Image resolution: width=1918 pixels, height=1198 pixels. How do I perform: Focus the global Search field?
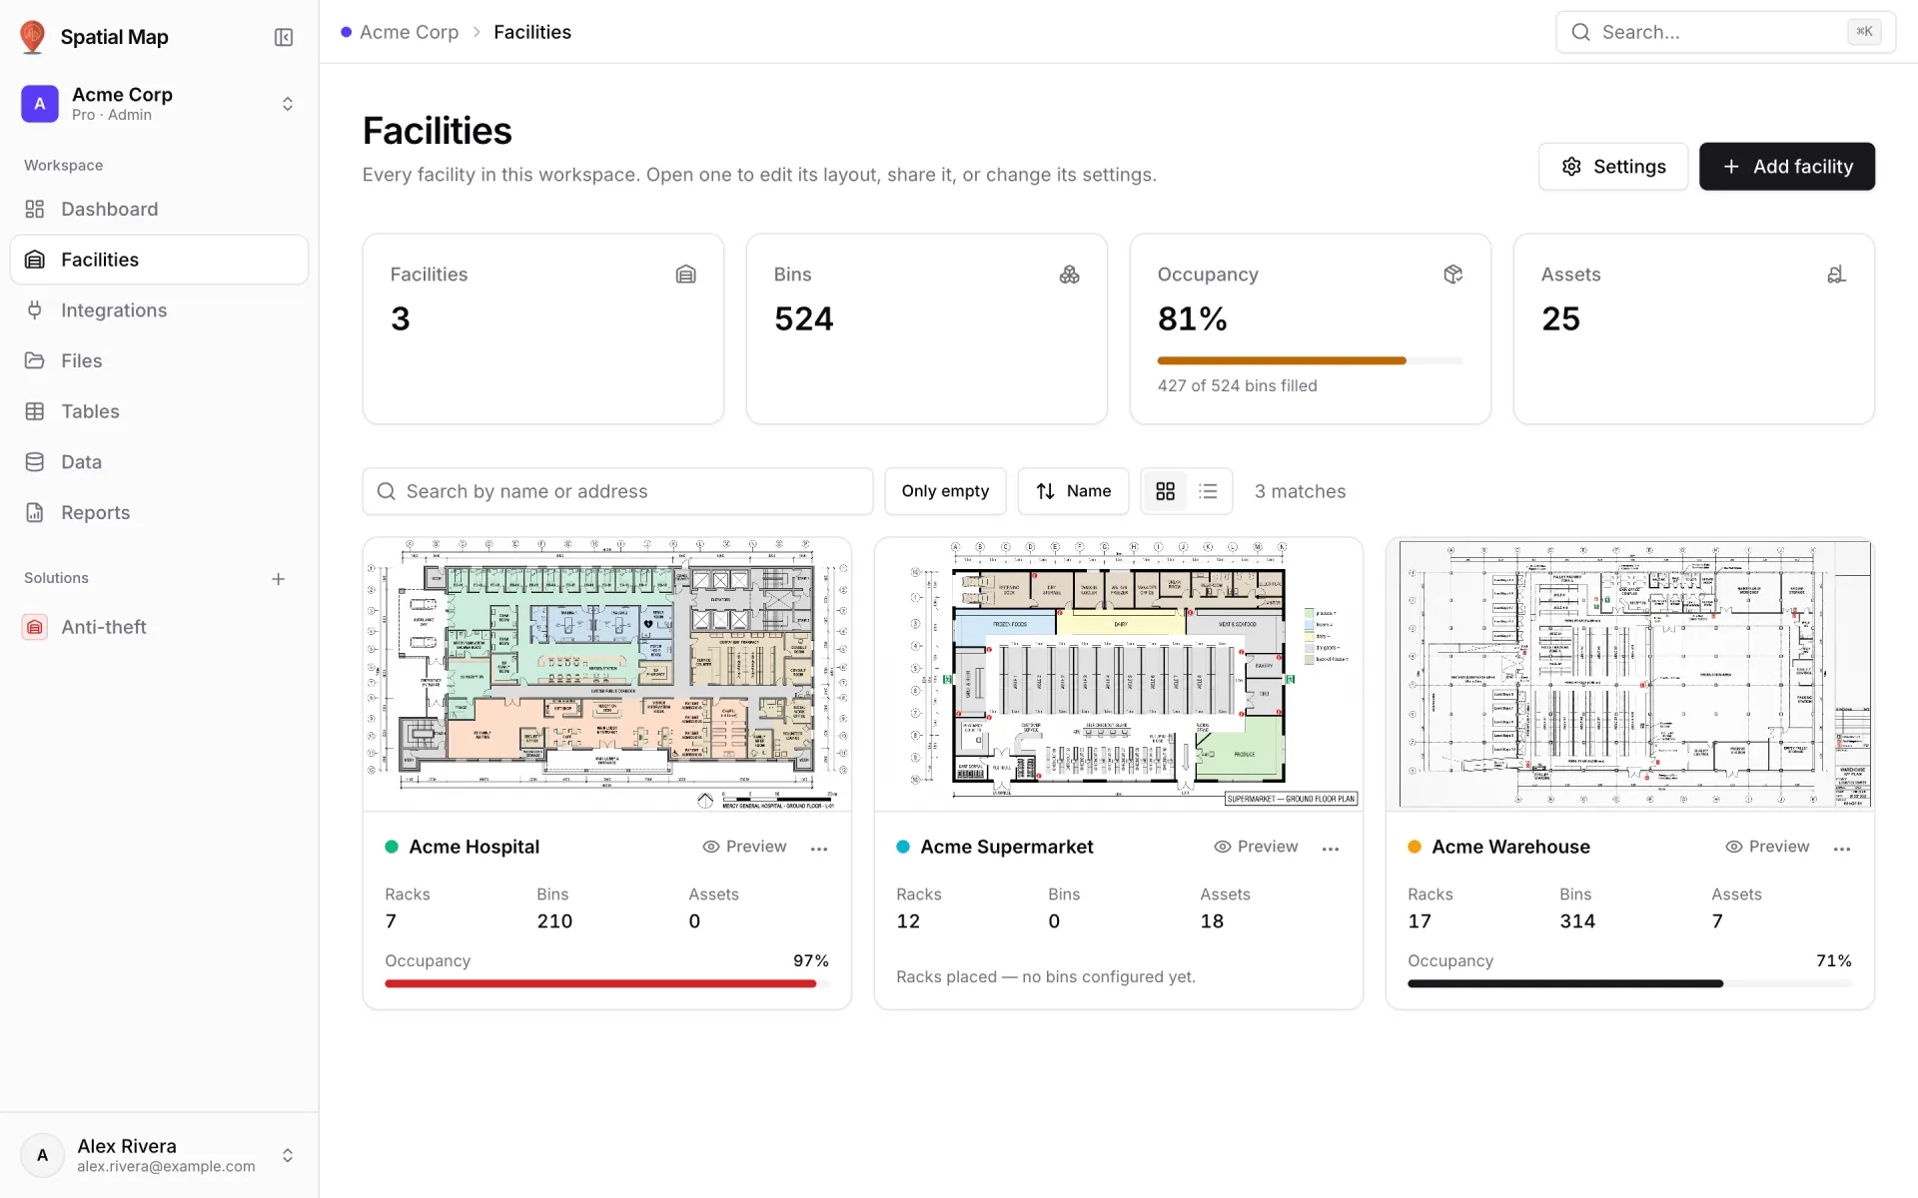[1725, 32]
